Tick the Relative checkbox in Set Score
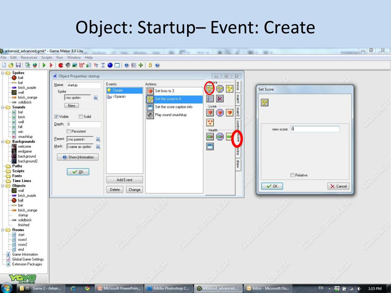 292,175
